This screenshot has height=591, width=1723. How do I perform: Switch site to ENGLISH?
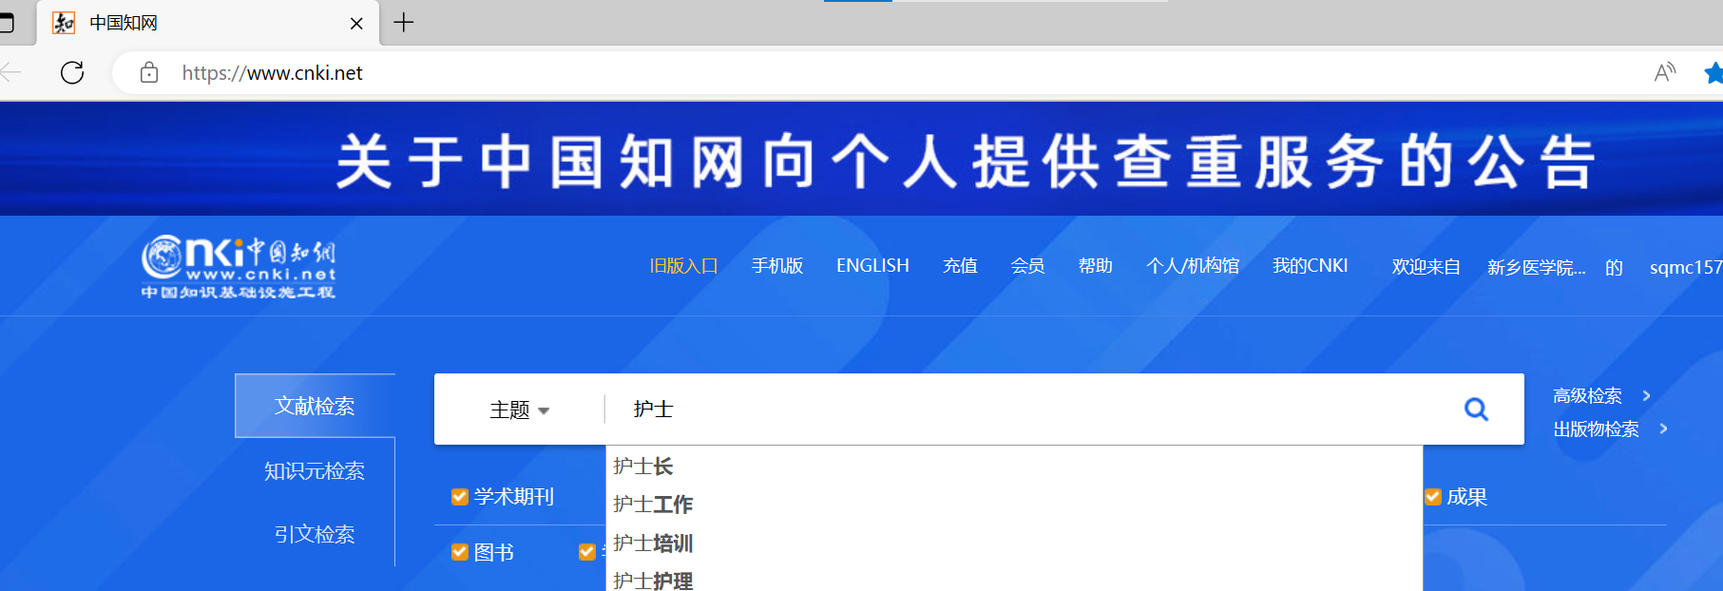click(x=872, y=266)
